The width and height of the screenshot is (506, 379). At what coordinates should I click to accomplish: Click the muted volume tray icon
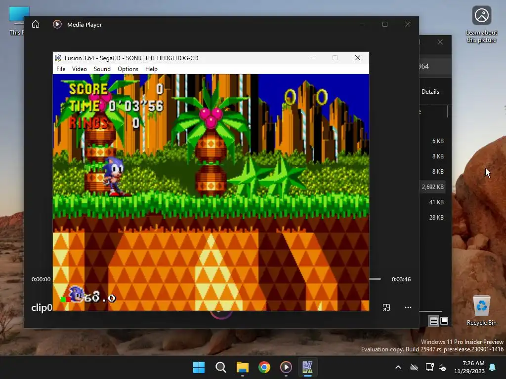click(x=442, y=367)
